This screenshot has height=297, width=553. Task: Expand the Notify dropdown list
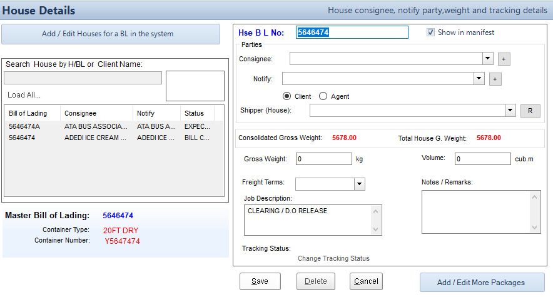point(479,78)
